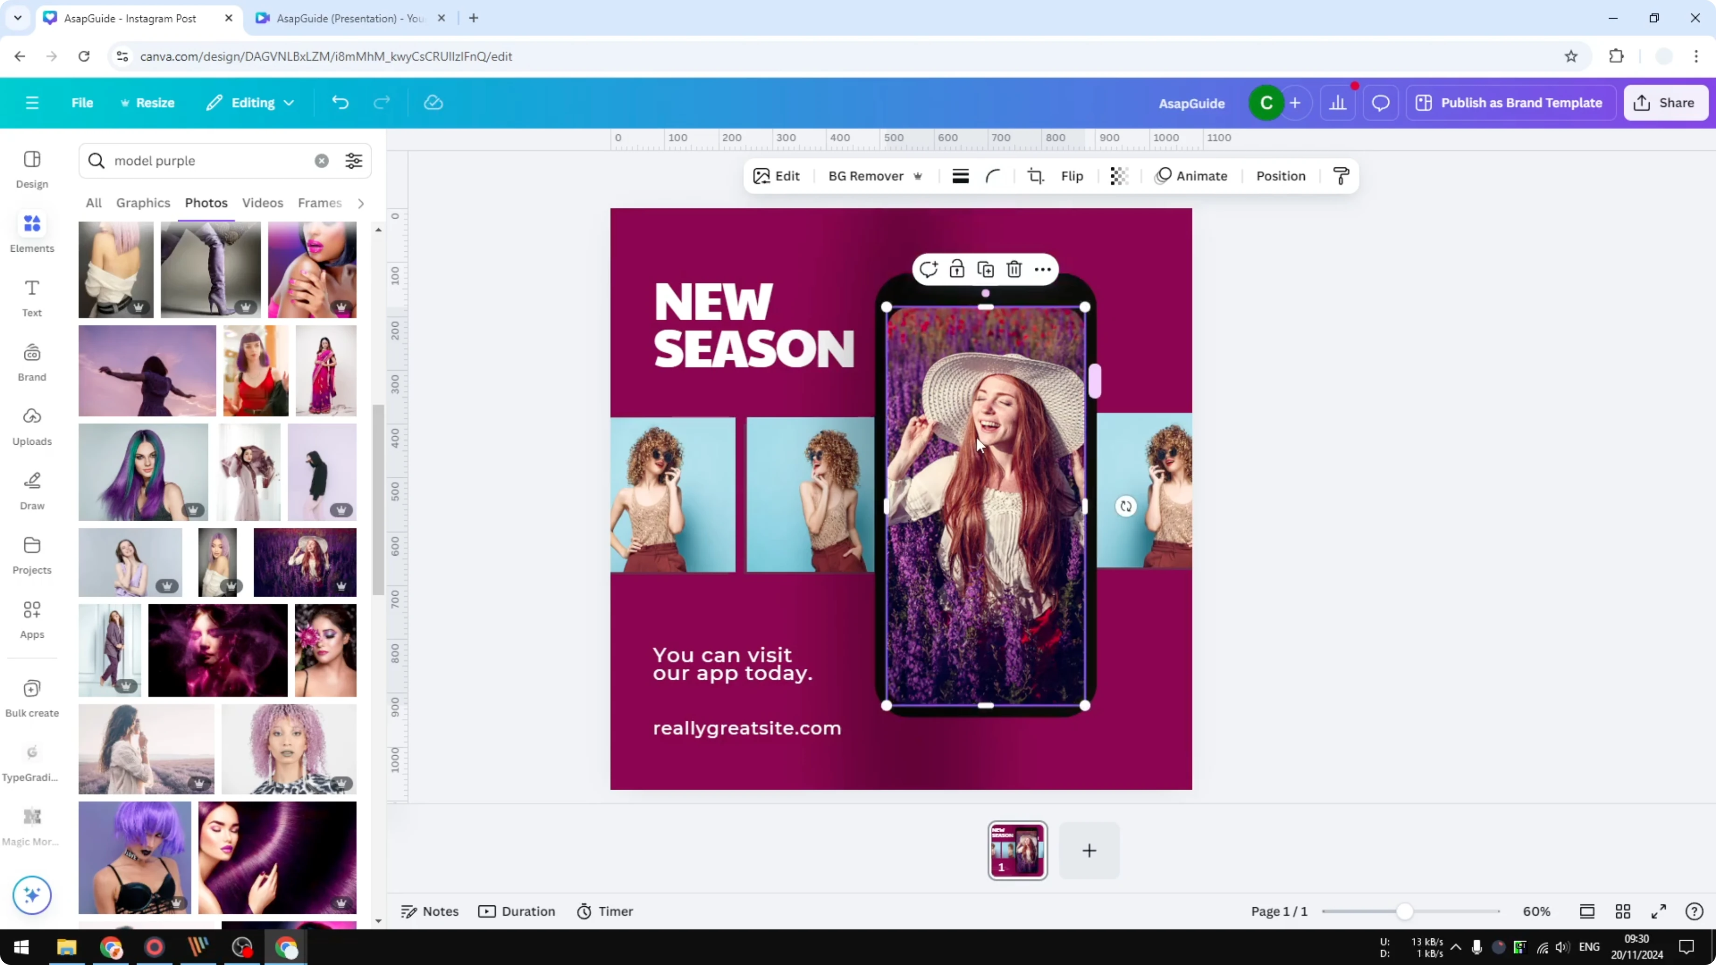Open the BG Remover tool
Screen dimensions: 1716x965
[x=867, y=175]
